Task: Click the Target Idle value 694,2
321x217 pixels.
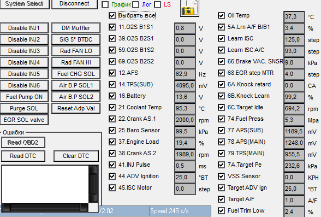Action: pyautogui.click(x=294, y=108)
